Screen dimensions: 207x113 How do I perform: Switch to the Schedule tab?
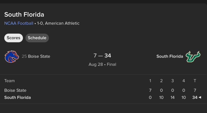coord(37,38)
